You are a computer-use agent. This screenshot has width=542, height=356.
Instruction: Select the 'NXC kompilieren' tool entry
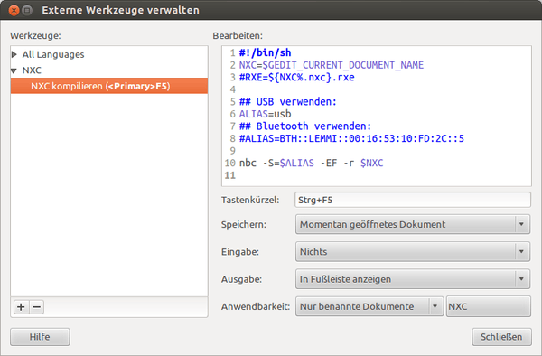(109, 86)
